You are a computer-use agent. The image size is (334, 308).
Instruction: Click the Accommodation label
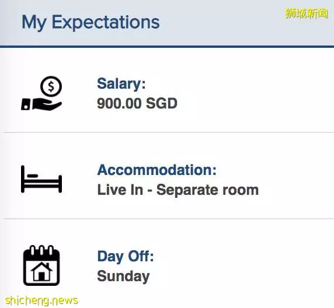click(156, 170)
